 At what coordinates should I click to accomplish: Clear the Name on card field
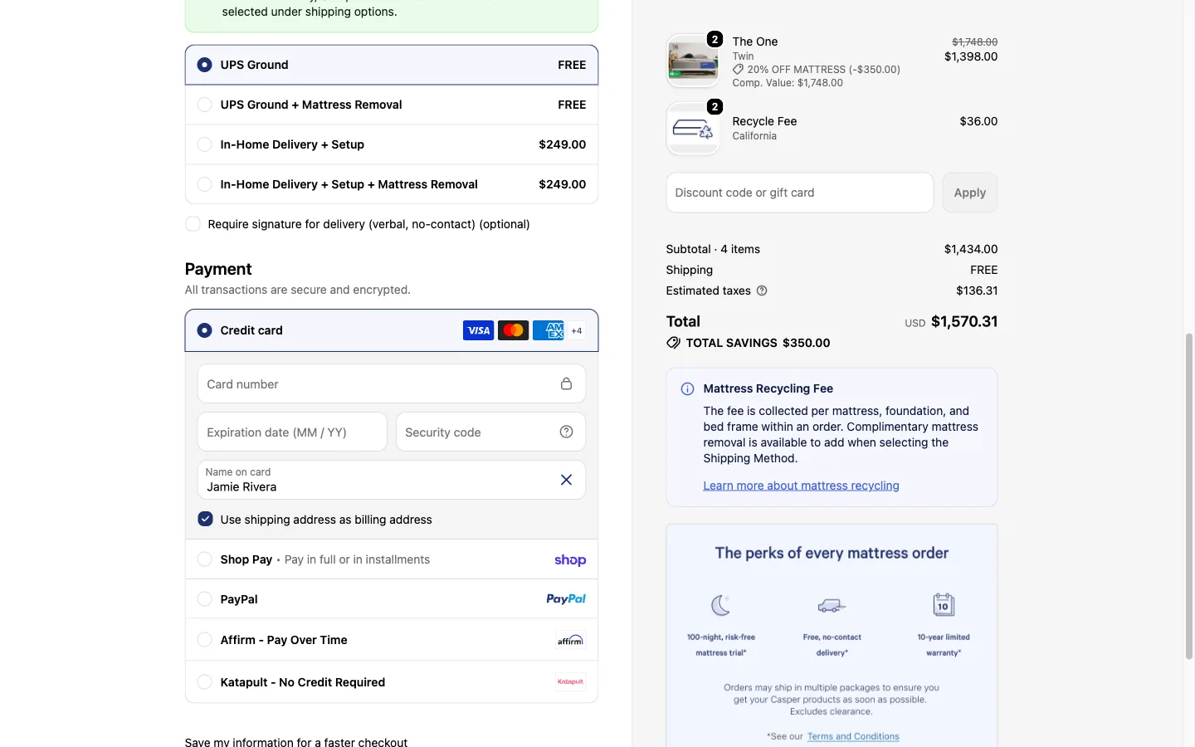[x=566, y=480]
